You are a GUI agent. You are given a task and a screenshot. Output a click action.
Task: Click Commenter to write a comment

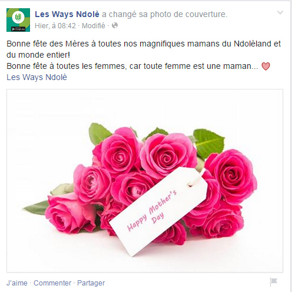[x=52, y=283]
